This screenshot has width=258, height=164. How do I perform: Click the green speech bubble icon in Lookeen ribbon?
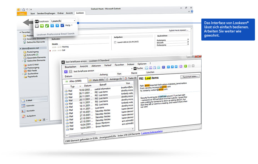tap(42, 26)
